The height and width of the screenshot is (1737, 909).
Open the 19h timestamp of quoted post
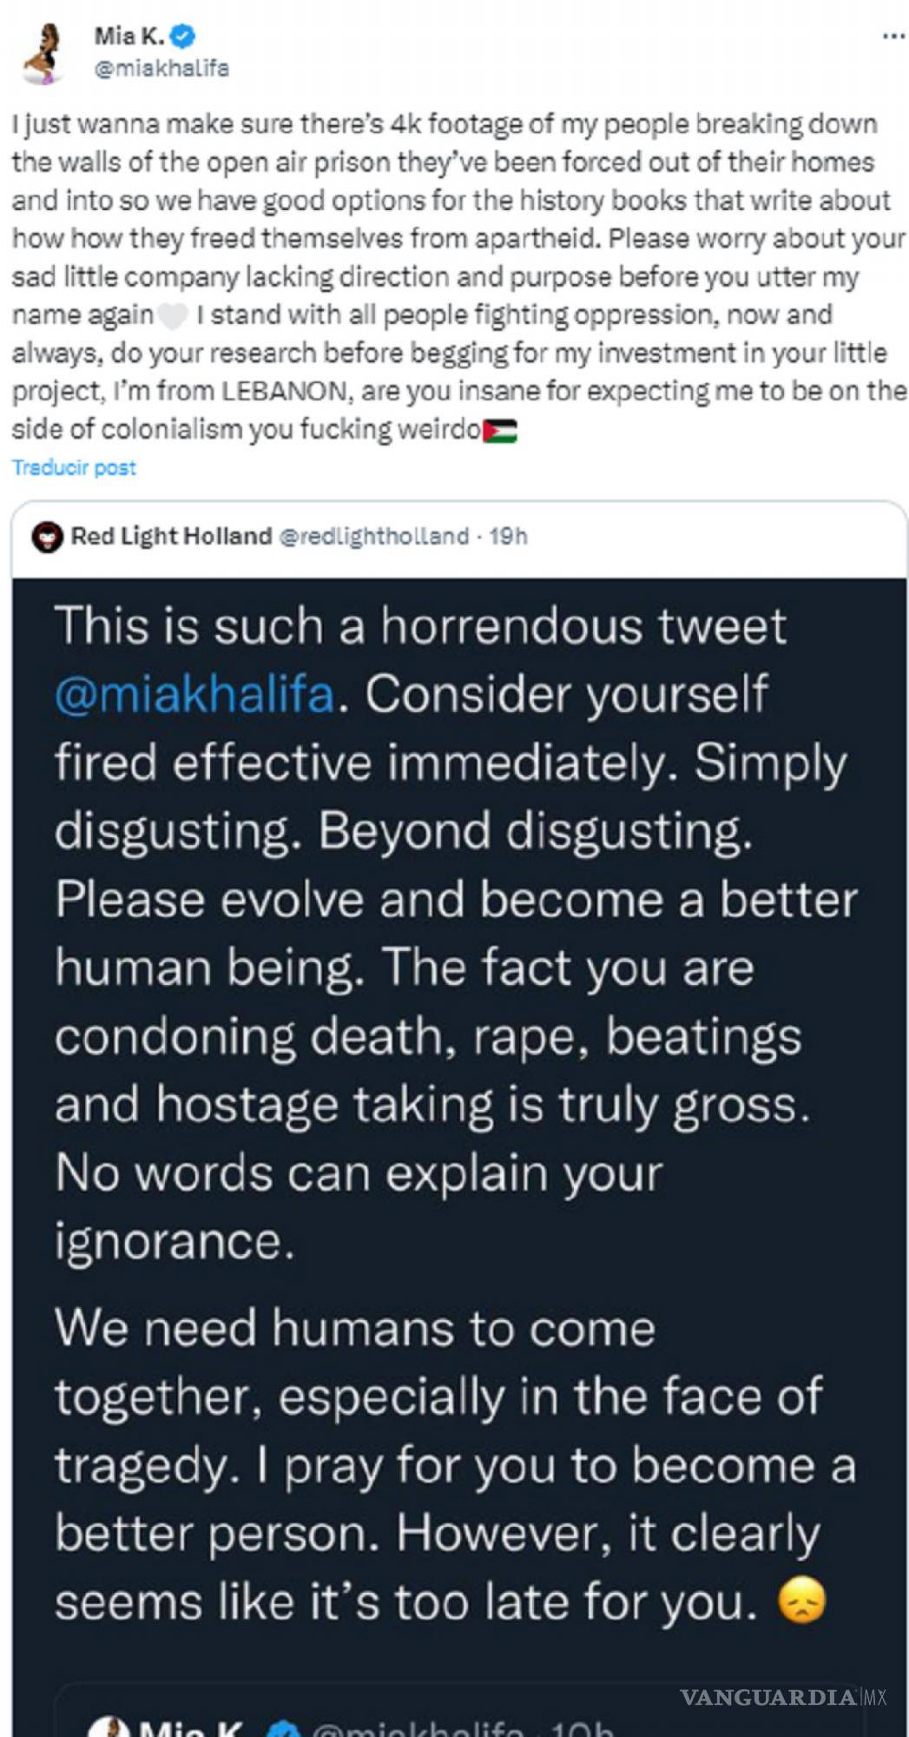[x=508, y=537]
